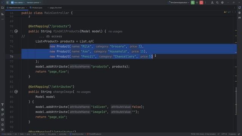Click the caret position status indicator
The height and width of the screenshot is (136, 242).
tap(203, 134)
